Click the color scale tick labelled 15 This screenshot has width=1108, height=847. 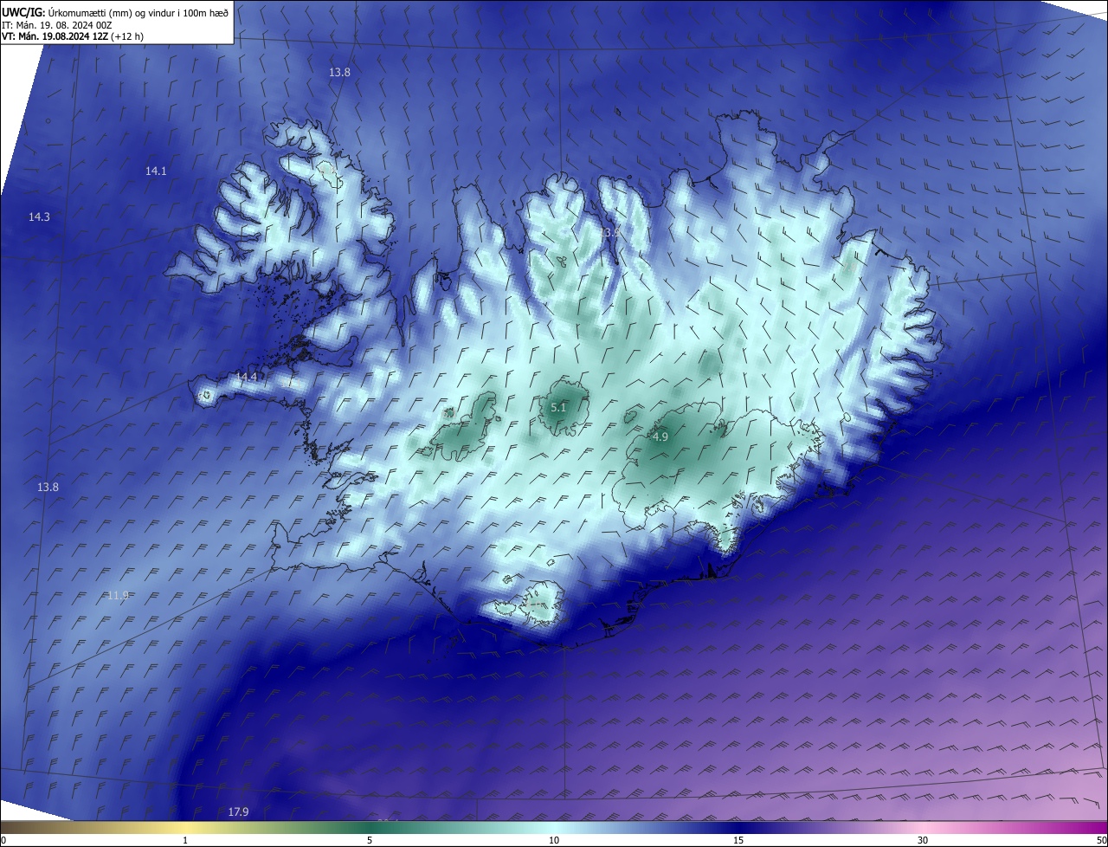[738, 840]
